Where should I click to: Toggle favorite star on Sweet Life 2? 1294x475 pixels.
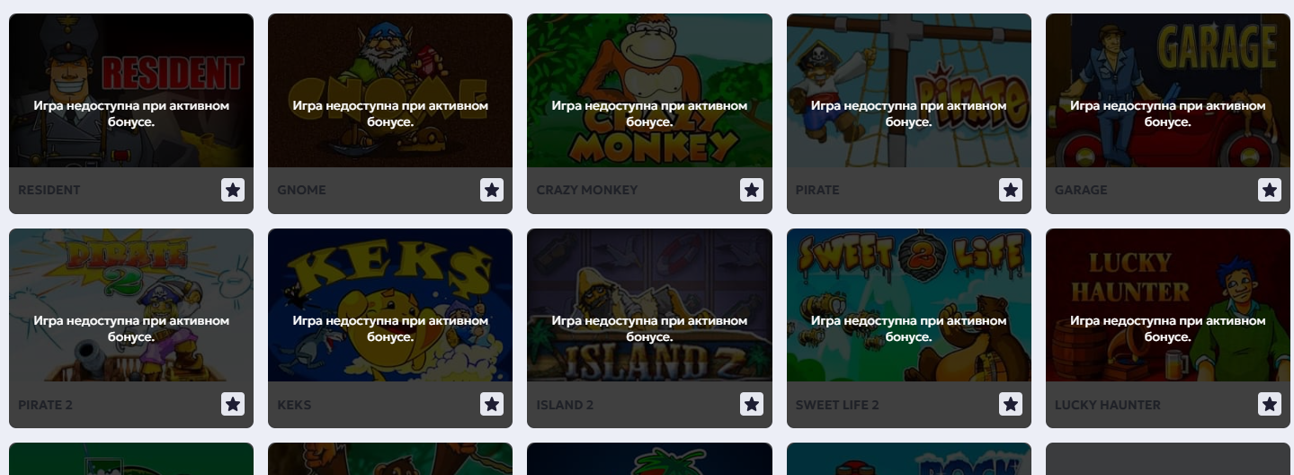tap(1011, 405)
